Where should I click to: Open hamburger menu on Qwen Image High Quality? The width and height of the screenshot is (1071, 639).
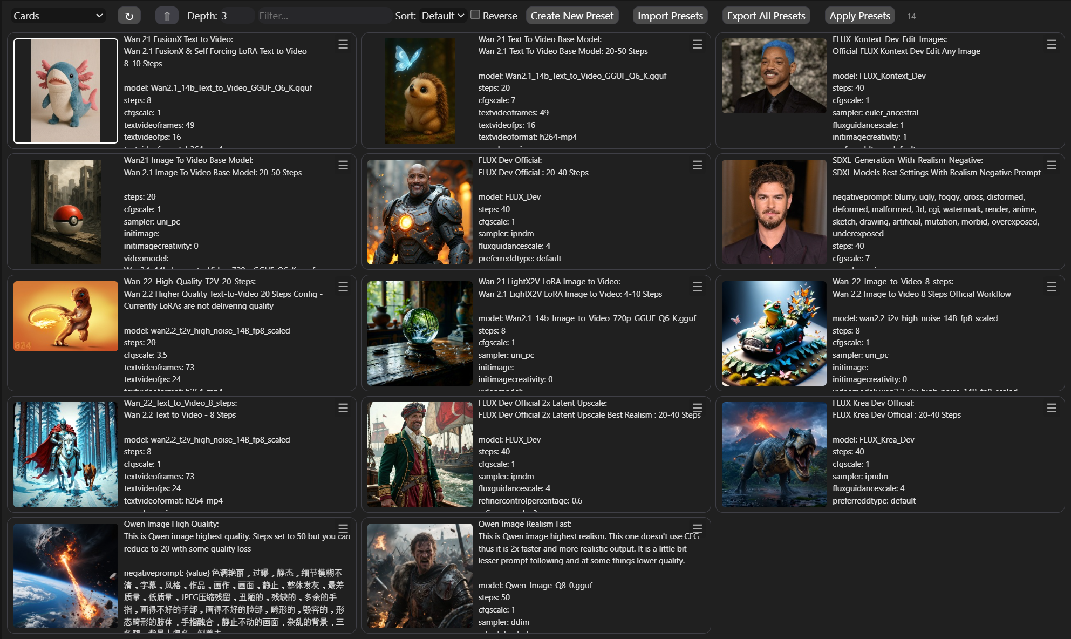click(343, 528)
